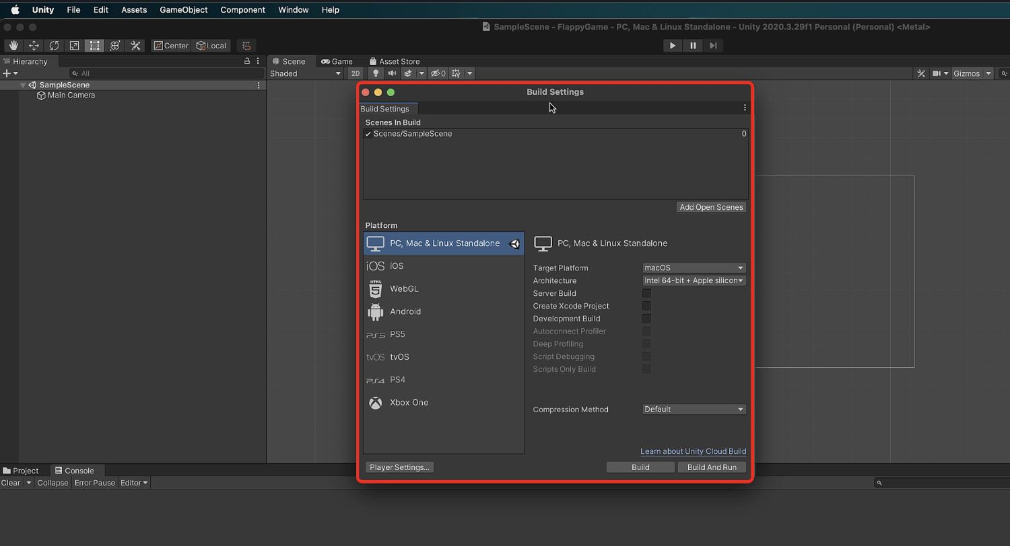Viewport: 1010px width, 546px height.
Task: Select the Scale tool
Action: coord(74,46)
